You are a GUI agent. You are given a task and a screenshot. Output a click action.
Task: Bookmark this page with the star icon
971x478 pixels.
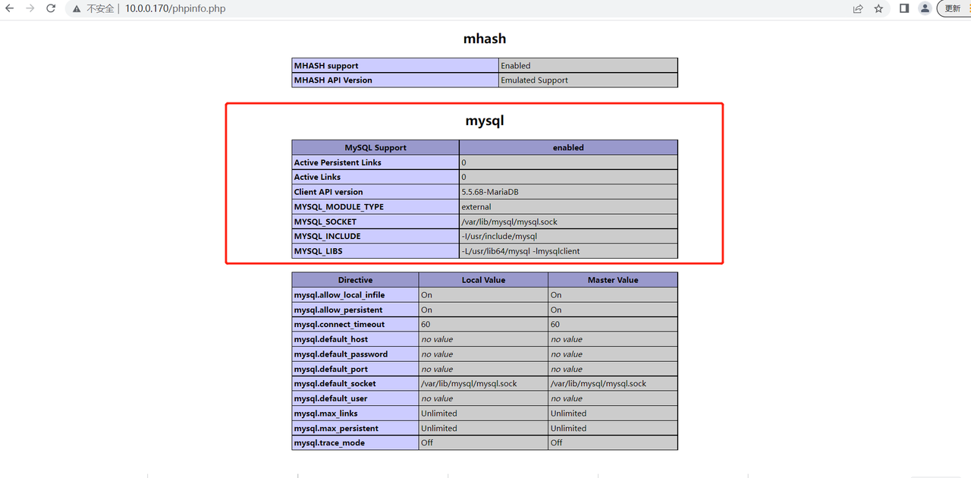coord(878,8)
